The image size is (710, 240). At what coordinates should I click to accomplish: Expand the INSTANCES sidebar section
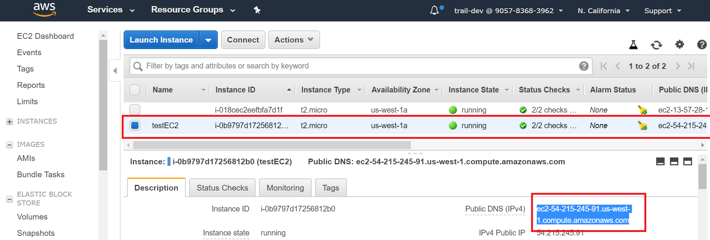pos(10,122)
